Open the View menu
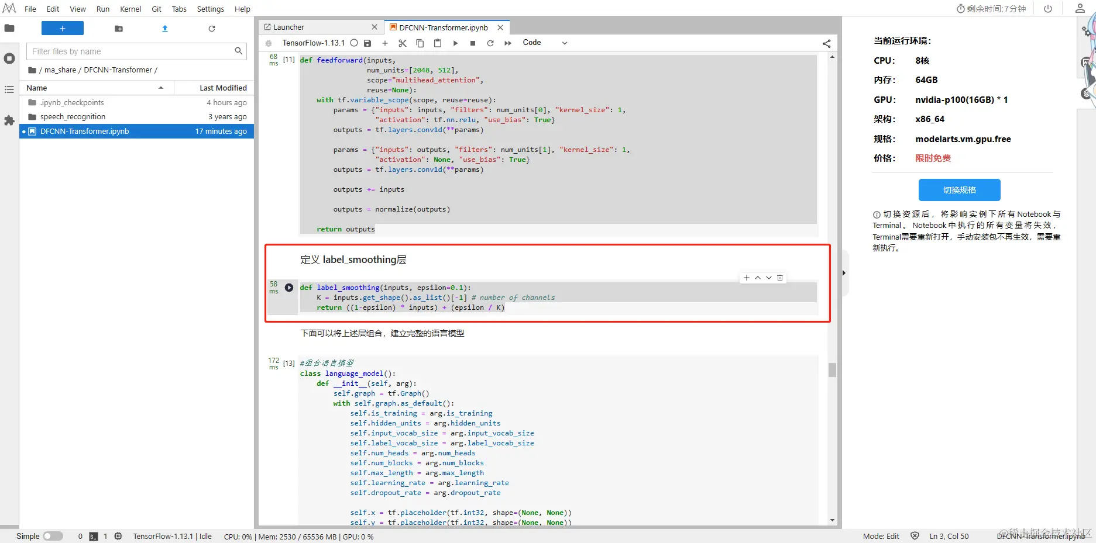This screenshot has height=543, width=1096. (78, 9)
